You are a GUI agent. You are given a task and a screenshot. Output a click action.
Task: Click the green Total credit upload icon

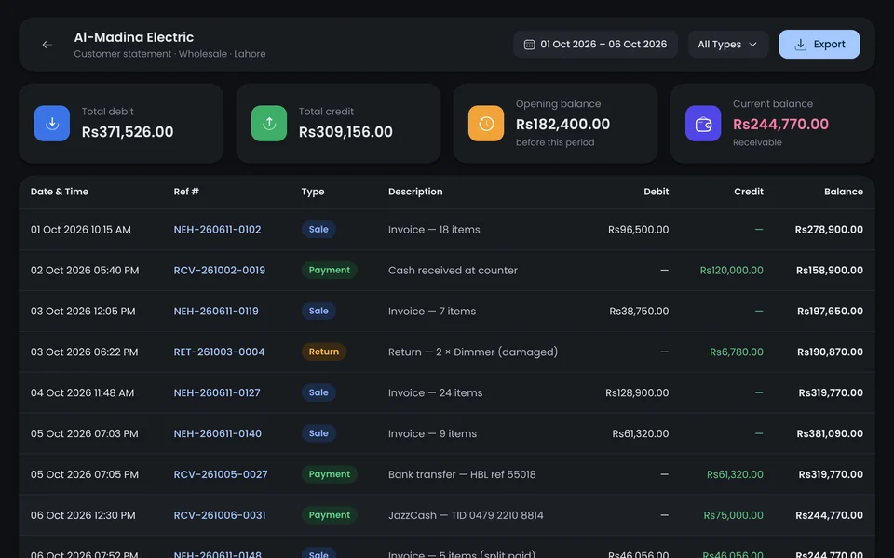[x=269, y=123]
